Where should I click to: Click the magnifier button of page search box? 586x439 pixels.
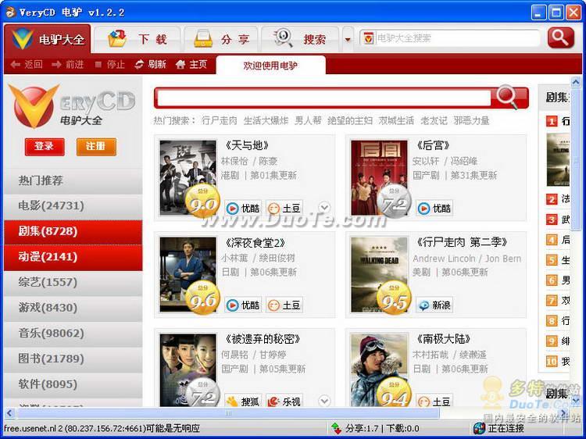coord(509,98)
